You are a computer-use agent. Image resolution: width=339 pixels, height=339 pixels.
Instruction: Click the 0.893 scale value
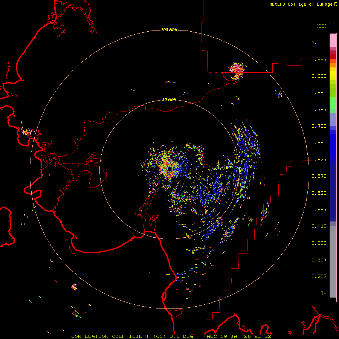[319, 76]
